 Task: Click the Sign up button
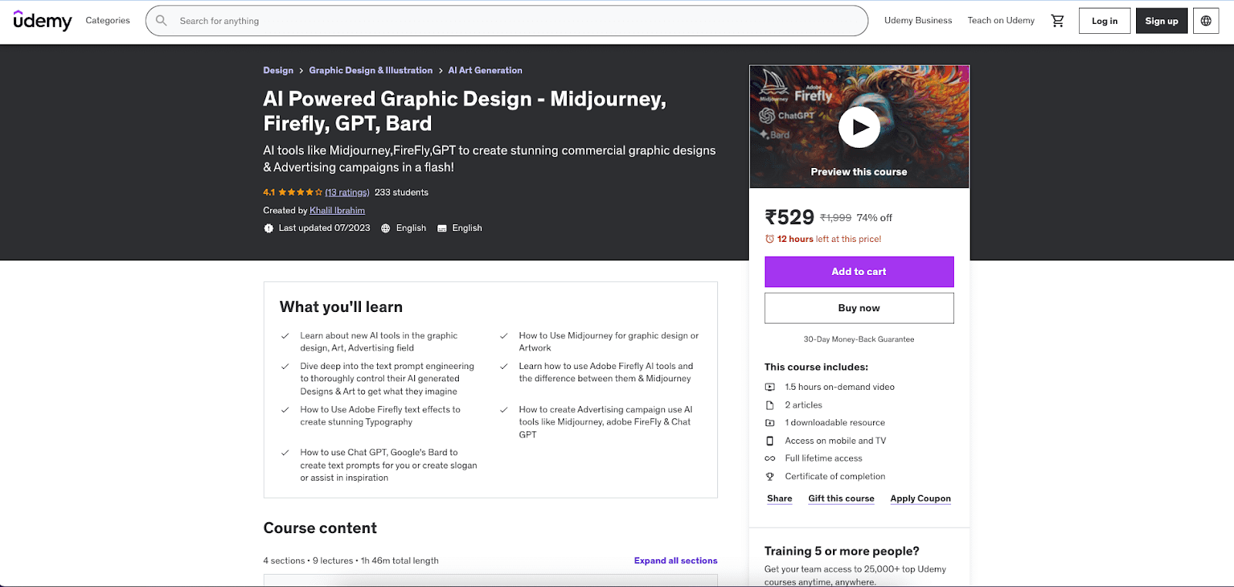[x=1162, y=21]
